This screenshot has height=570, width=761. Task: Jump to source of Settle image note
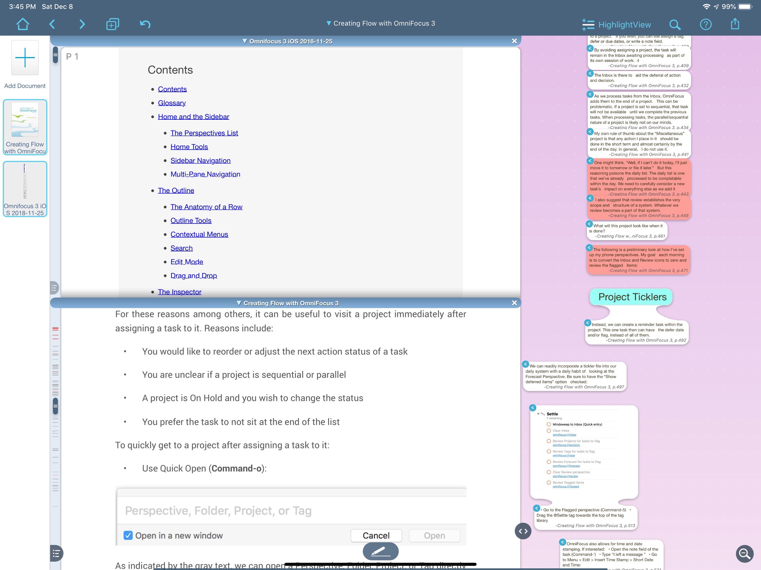pos(533,408)
